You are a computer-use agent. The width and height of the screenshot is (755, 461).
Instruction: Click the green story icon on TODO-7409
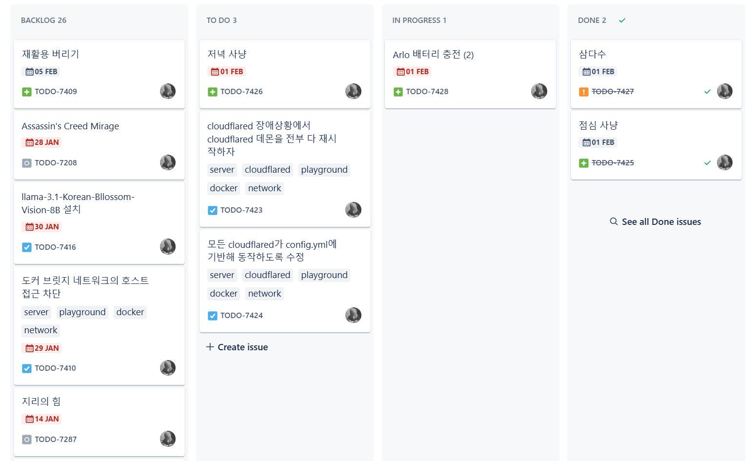click(x=27, y=92)
